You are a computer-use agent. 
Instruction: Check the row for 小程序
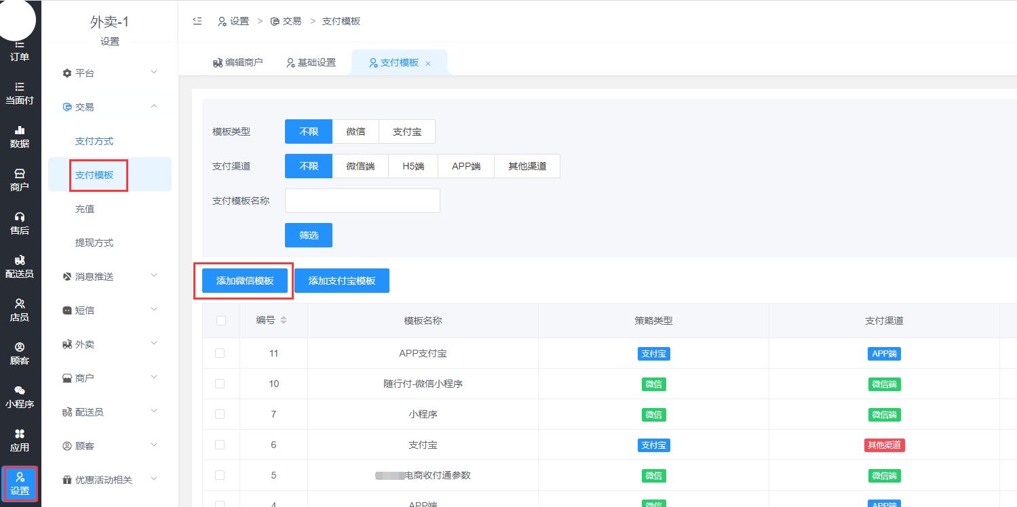[220, 414]
